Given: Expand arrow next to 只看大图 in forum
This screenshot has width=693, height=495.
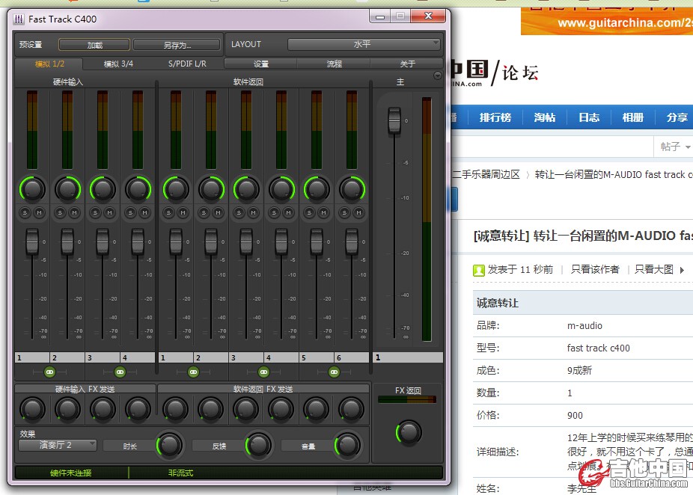Looking at the screenshot, I should point(683,270).
